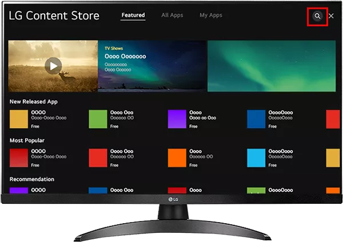Image resolution: width=343 pixels, height=242 pixels.
Task: Select the green aurora banner on the right
Action: [272, 66]
